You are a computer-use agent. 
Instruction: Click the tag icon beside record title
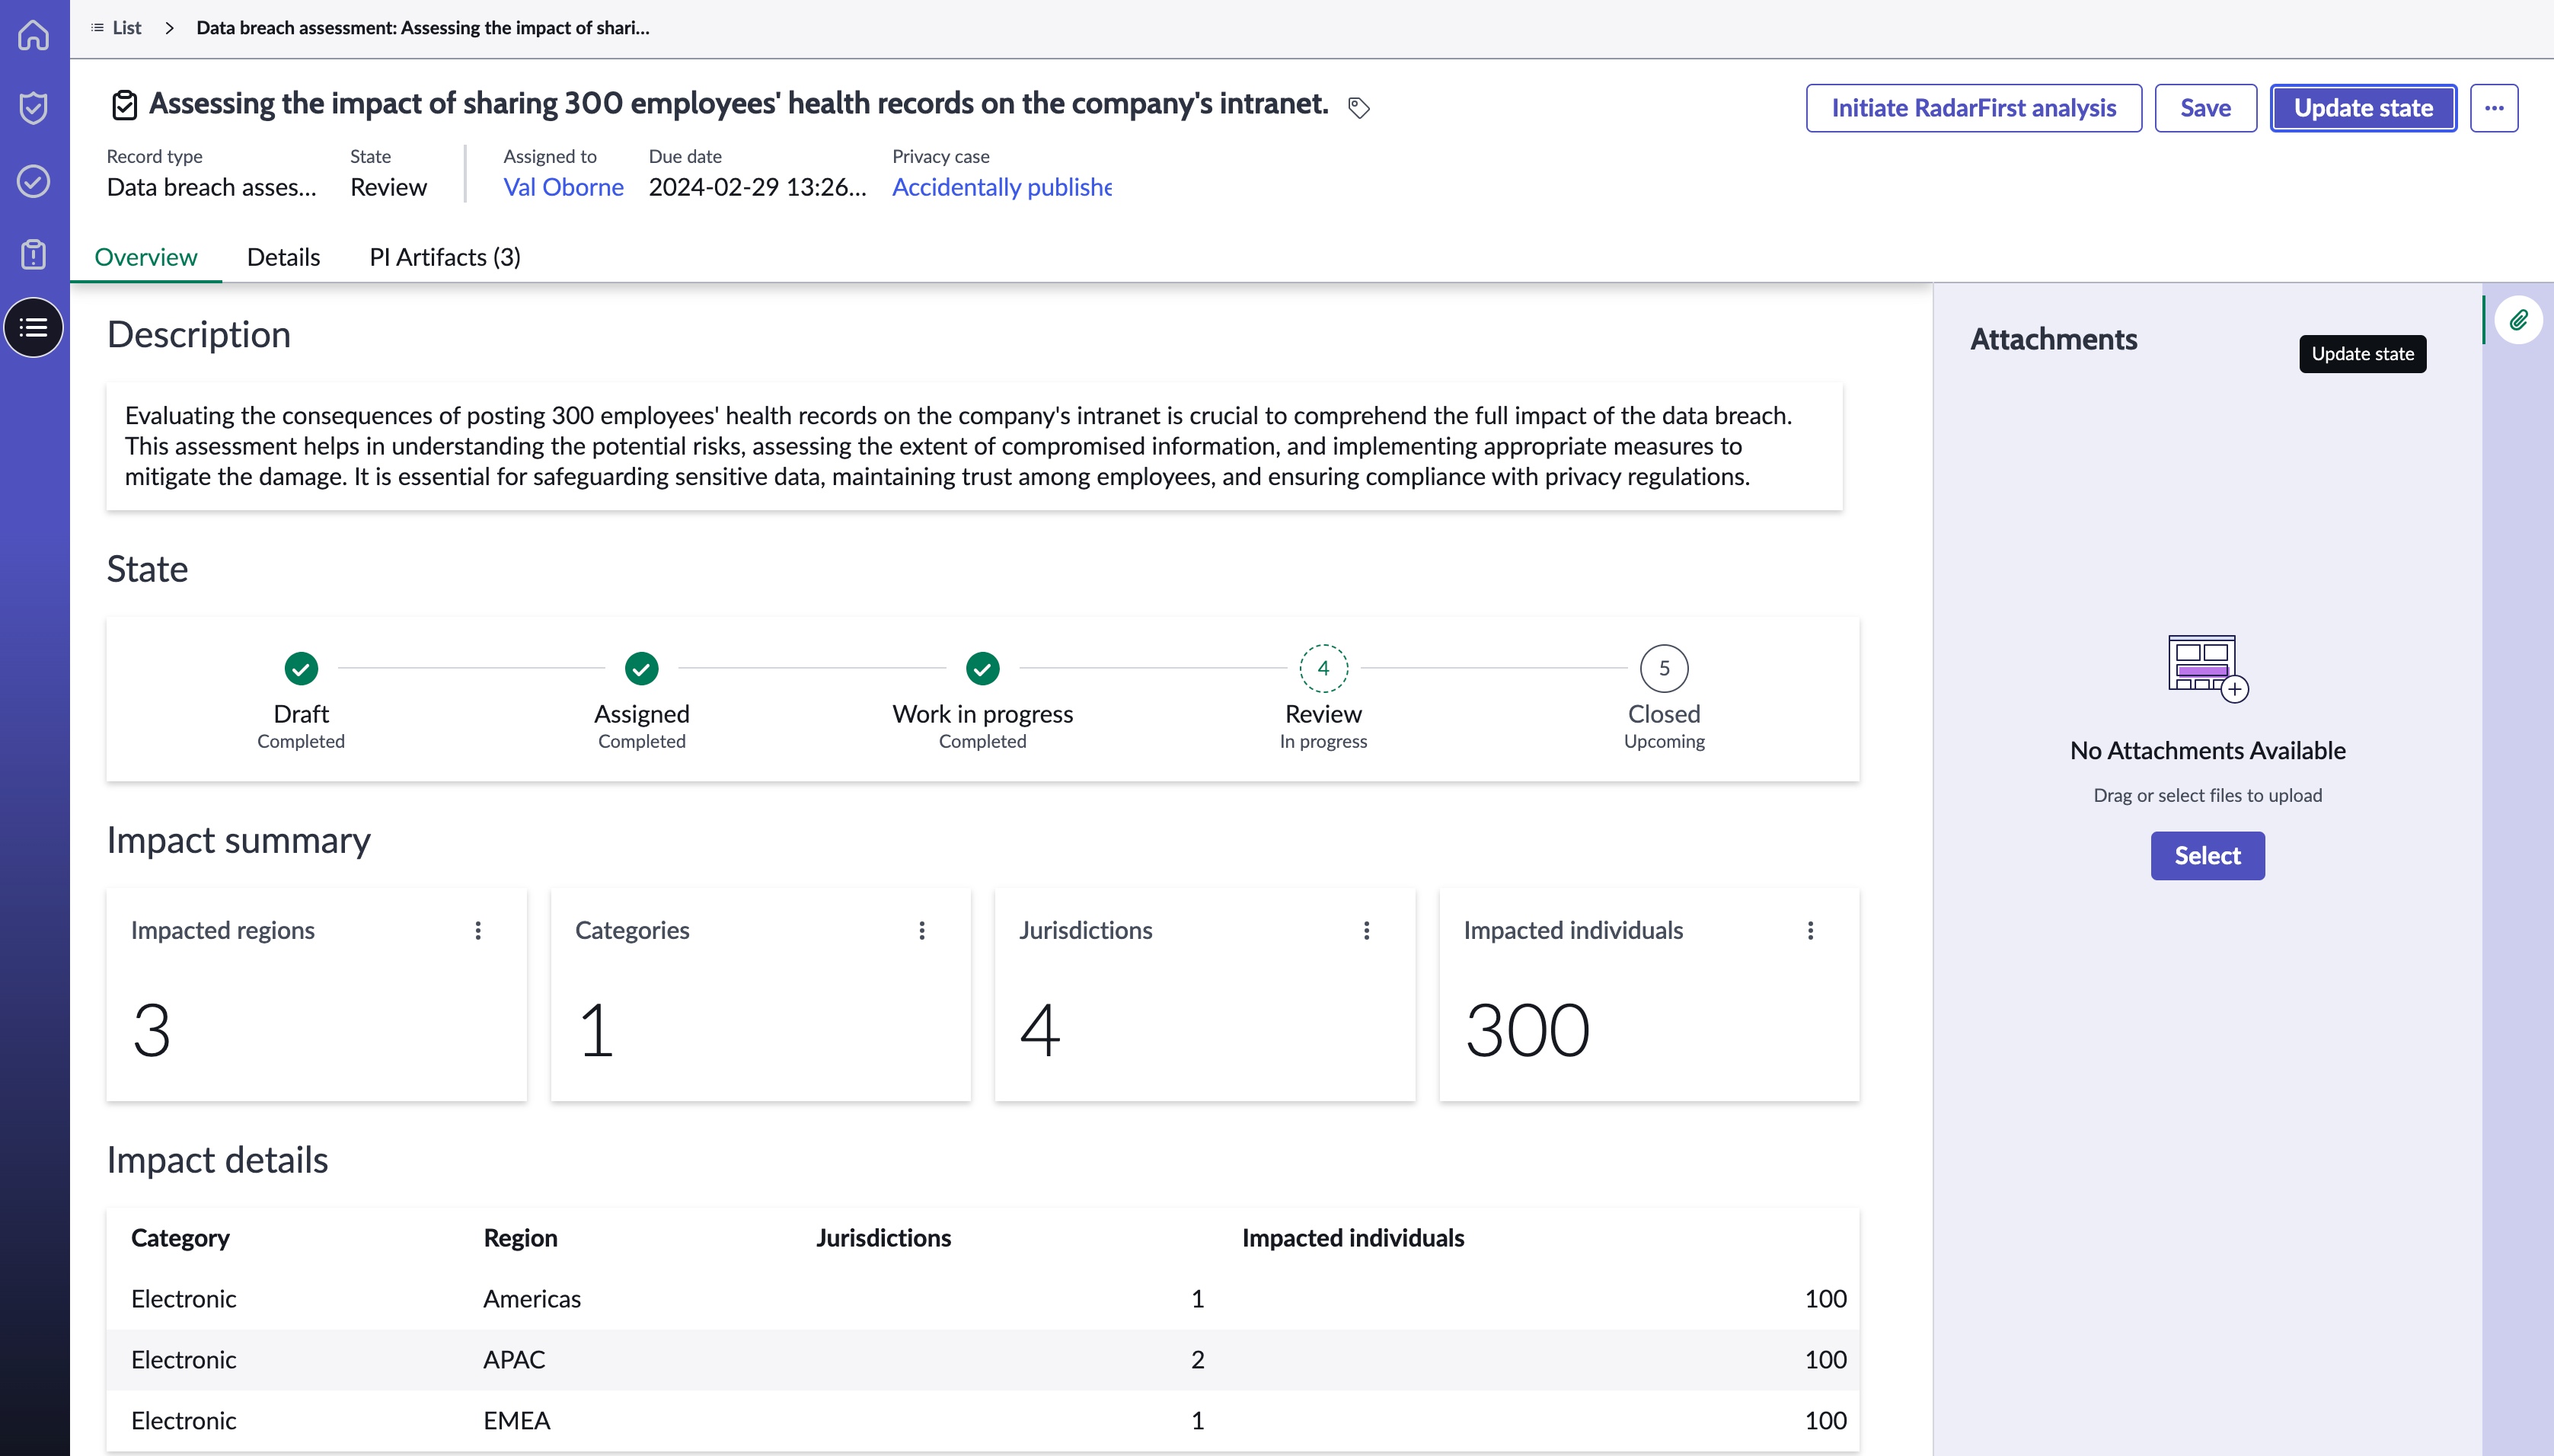tap(1358, 107)
